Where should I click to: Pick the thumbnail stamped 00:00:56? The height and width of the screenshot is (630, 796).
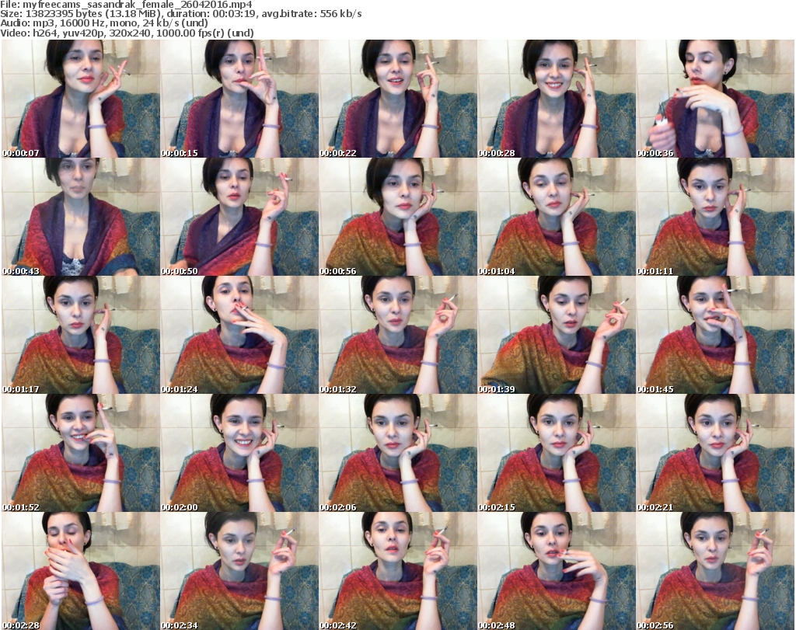(398, 217)
